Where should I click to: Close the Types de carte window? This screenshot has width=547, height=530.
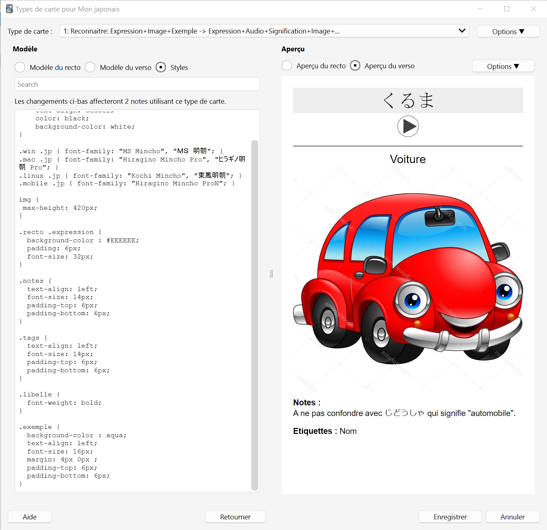click(533, 9)
